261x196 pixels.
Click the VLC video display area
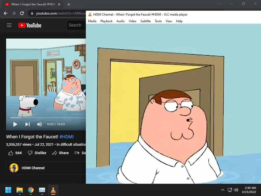tap(173, 104)
